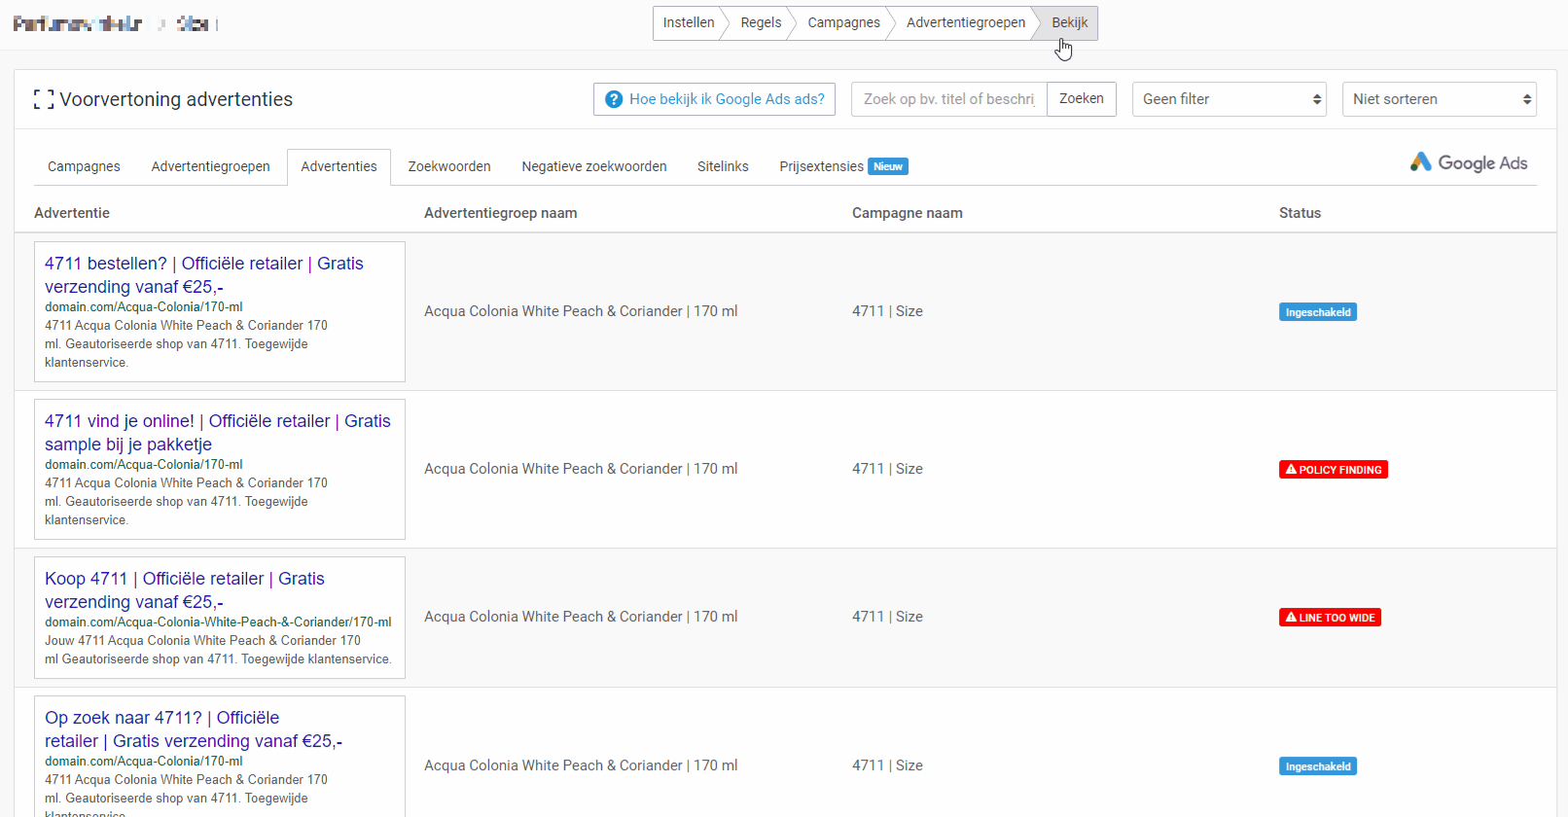Switch to the Campagnes tab
Screen dimensions: 1568x817
(x=84, y=166)
